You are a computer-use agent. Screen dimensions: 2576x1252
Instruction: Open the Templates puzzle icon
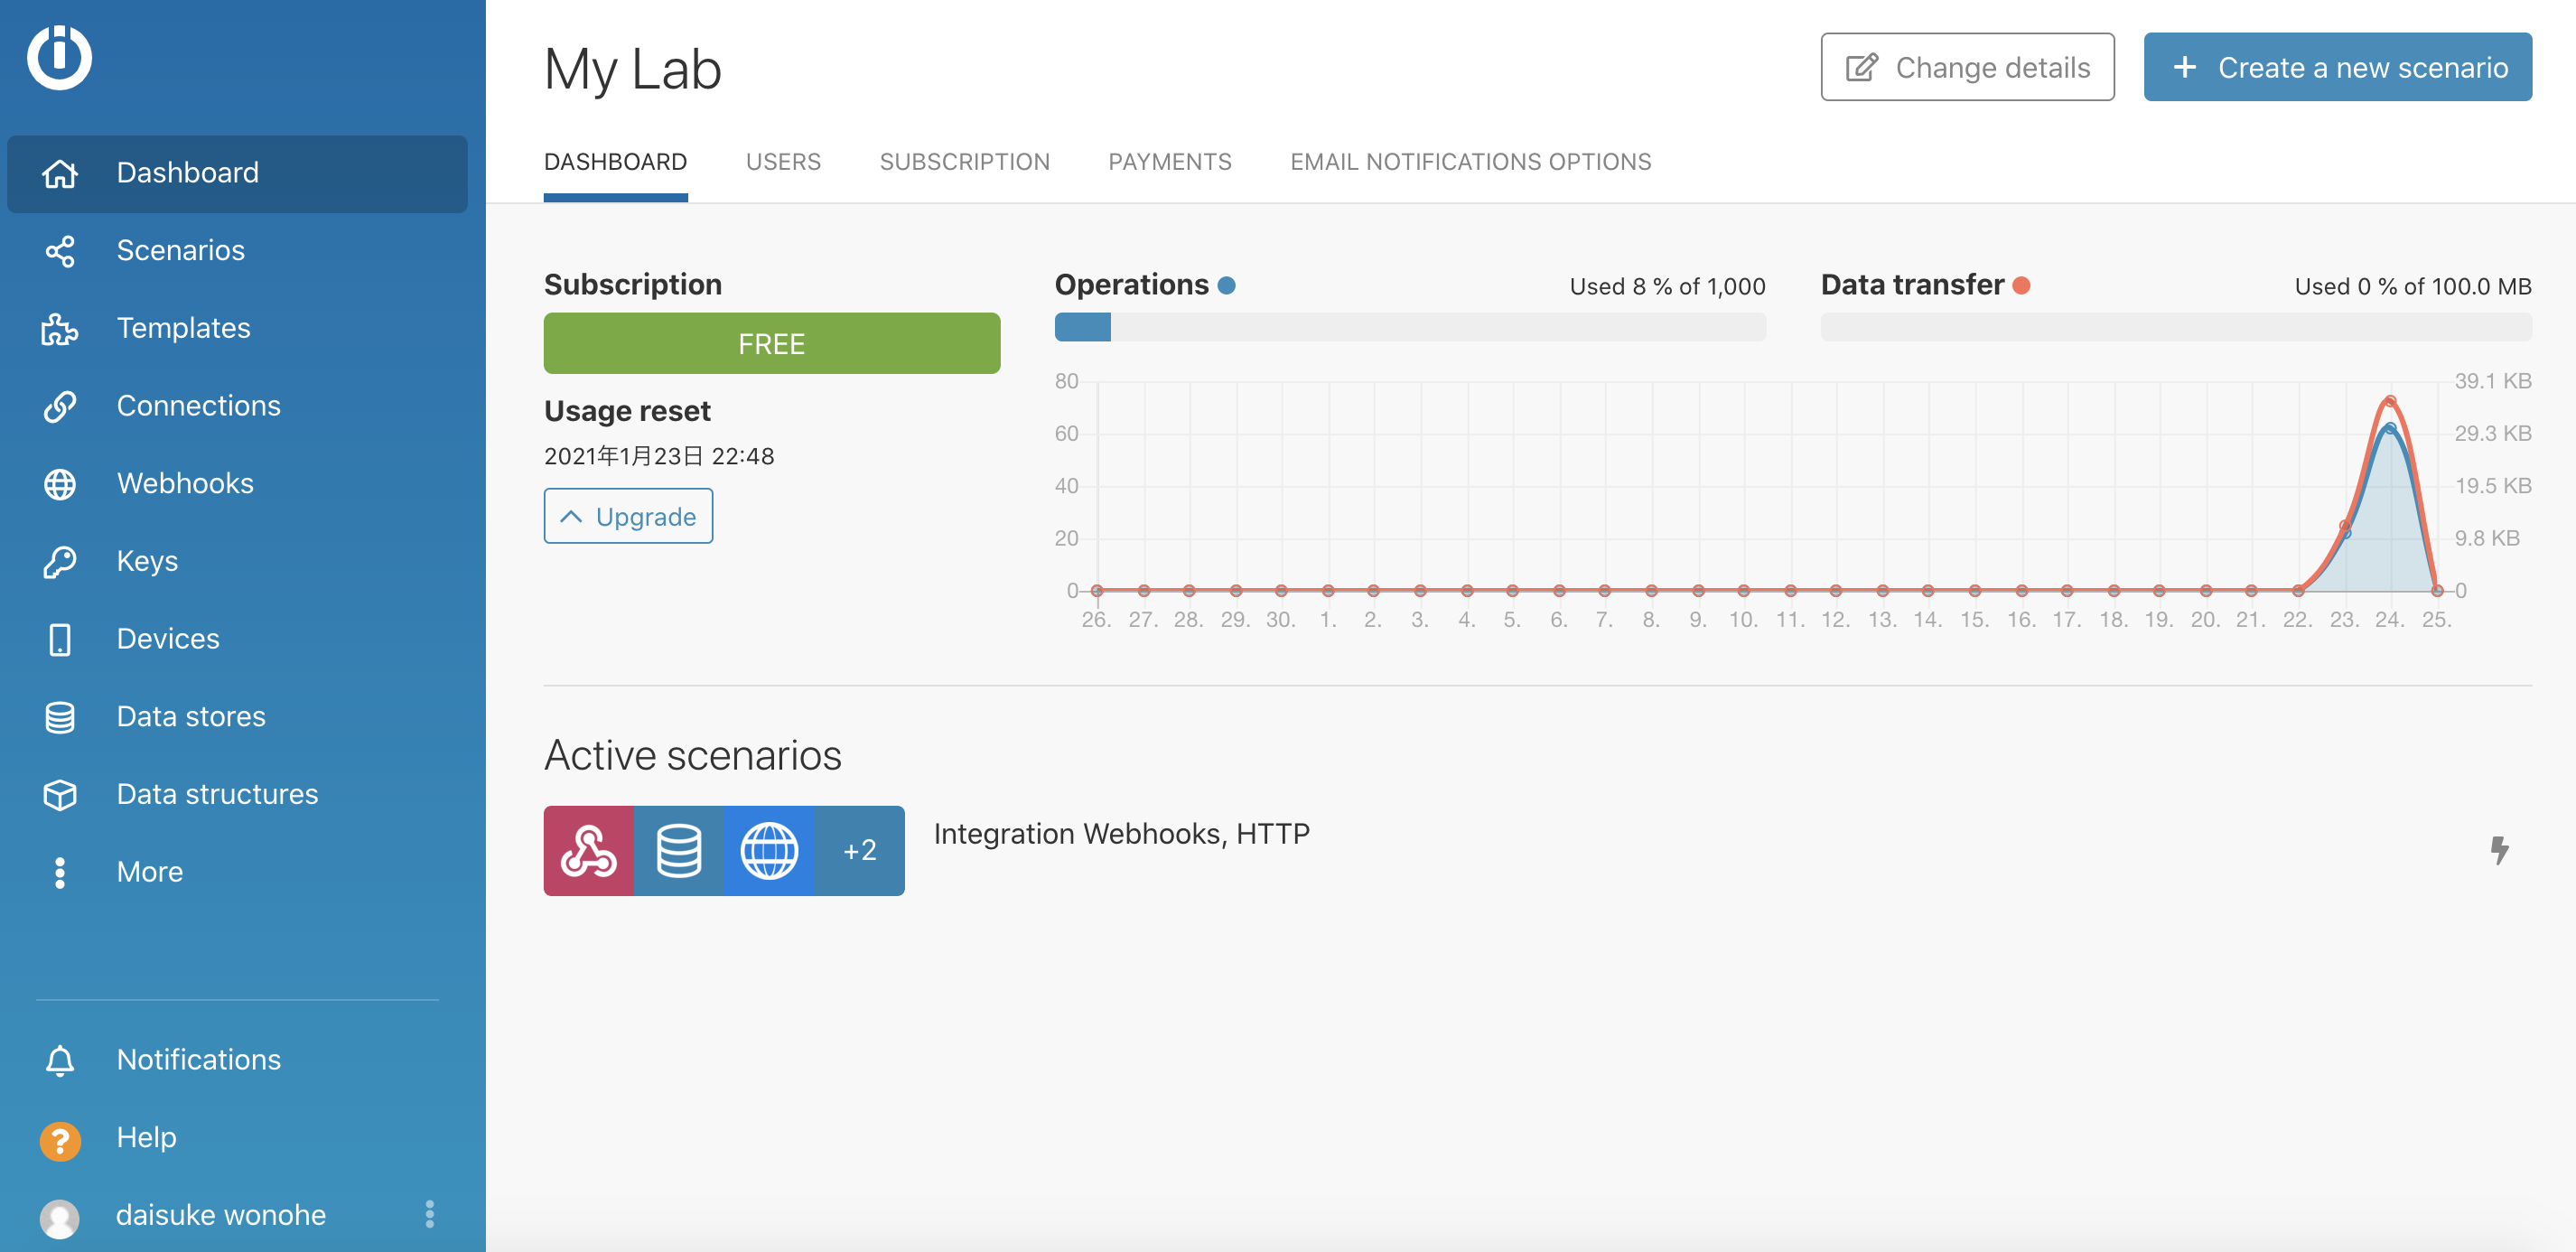(x=59, y=328)
